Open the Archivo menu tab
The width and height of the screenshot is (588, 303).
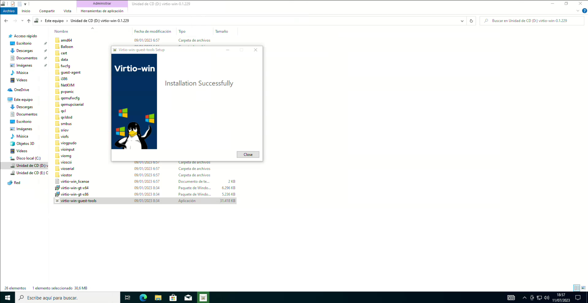click(9, 11)
